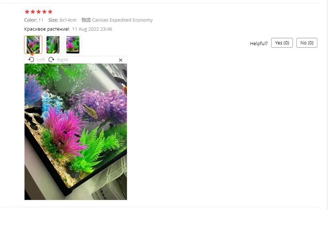
Task: Click the fifth red rating star
Action: click(x=50, y=12)
